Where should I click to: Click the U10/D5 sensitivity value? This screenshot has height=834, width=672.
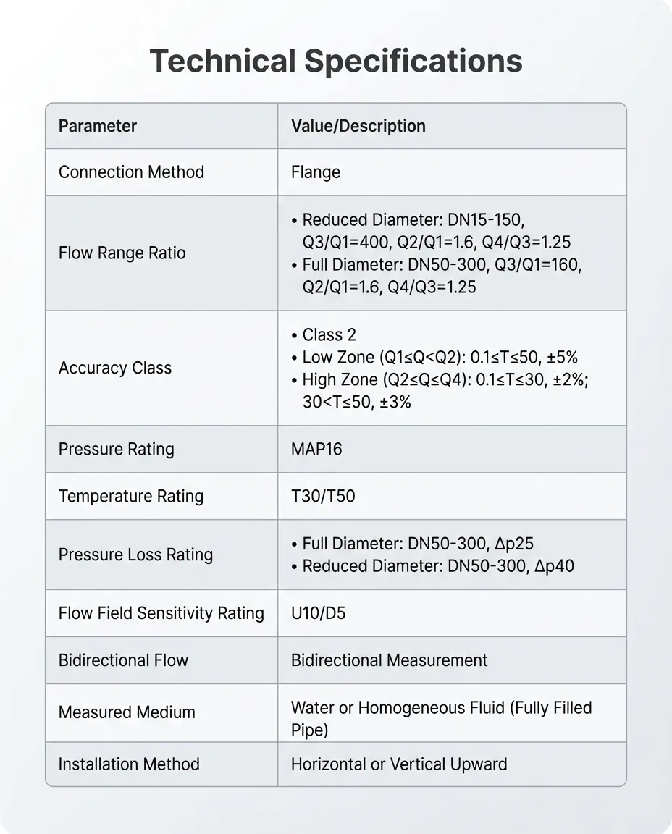click(318, 613)
